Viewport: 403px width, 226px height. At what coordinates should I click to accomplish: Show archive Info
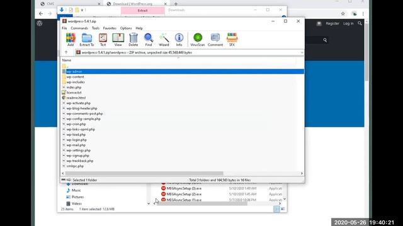[x=179, y=40]
